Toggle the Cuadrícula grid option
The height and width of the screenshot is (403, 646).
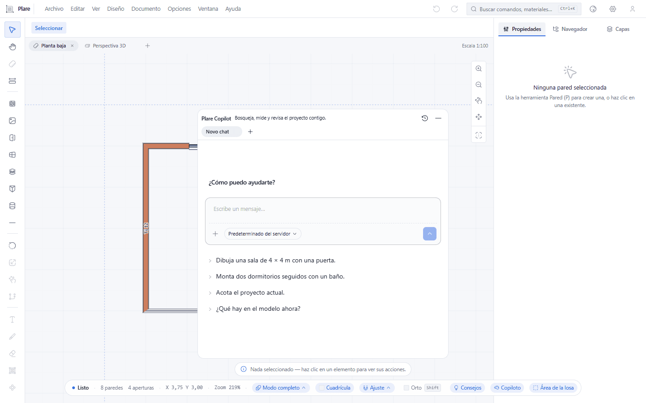pos(335,388)
